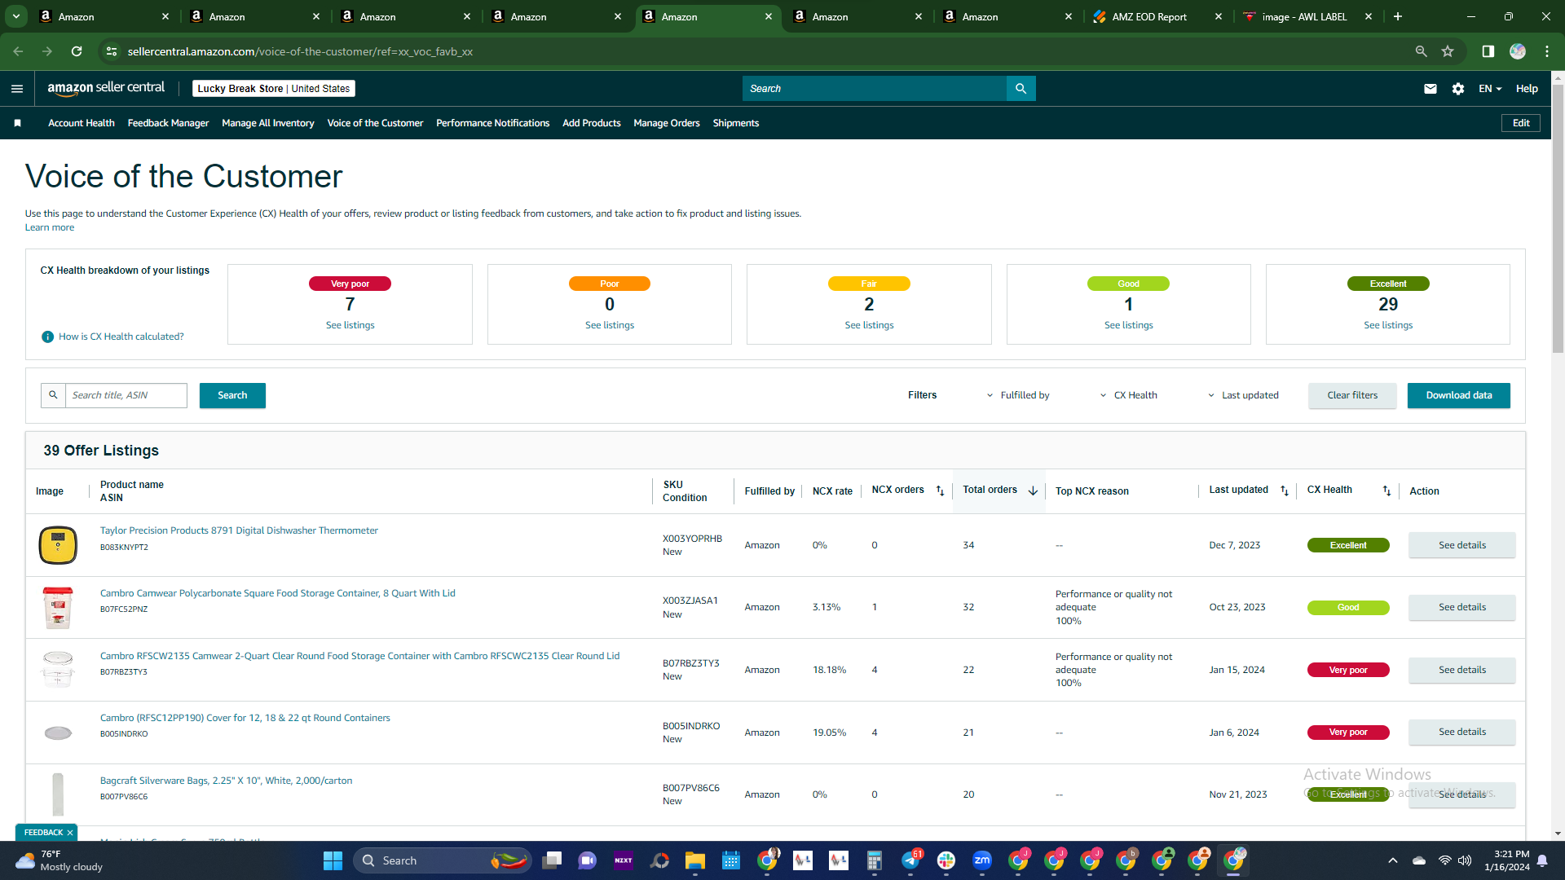Dismiss the FEEDBACK tab with its X

[70, 832]
